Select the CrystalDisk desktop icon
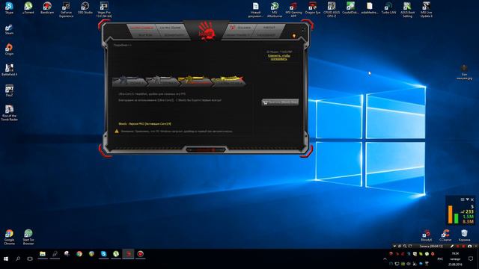The width and height of the screenshot is (479, 269). pyautogui.click(x=350, y=8)
